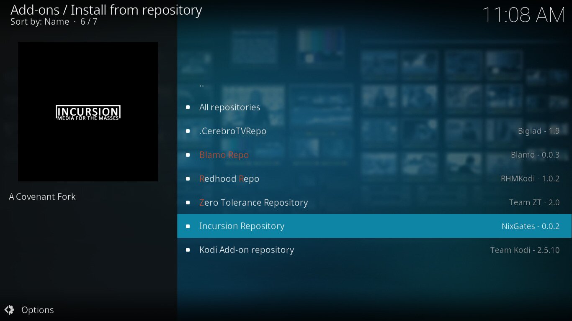The width and height of the screenshot is (572, 321).
Task: Open Kodi Add-on repository
Action: pos(374,250)
